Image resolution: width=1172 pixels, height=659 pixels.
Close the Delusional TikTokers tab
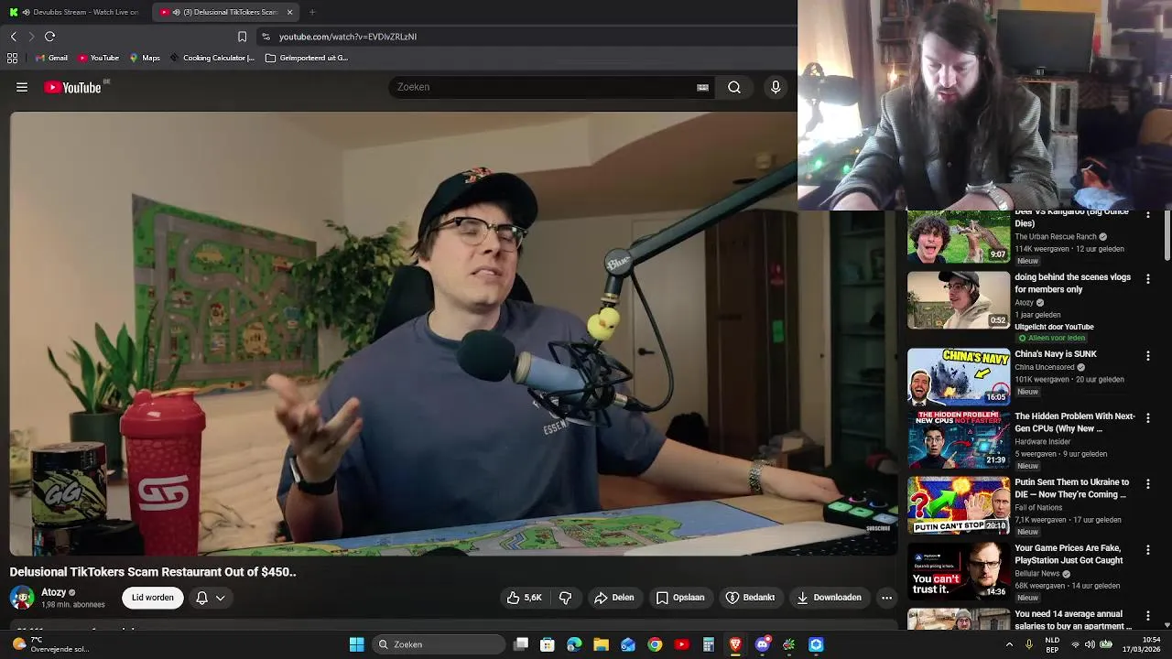point(289,12)
